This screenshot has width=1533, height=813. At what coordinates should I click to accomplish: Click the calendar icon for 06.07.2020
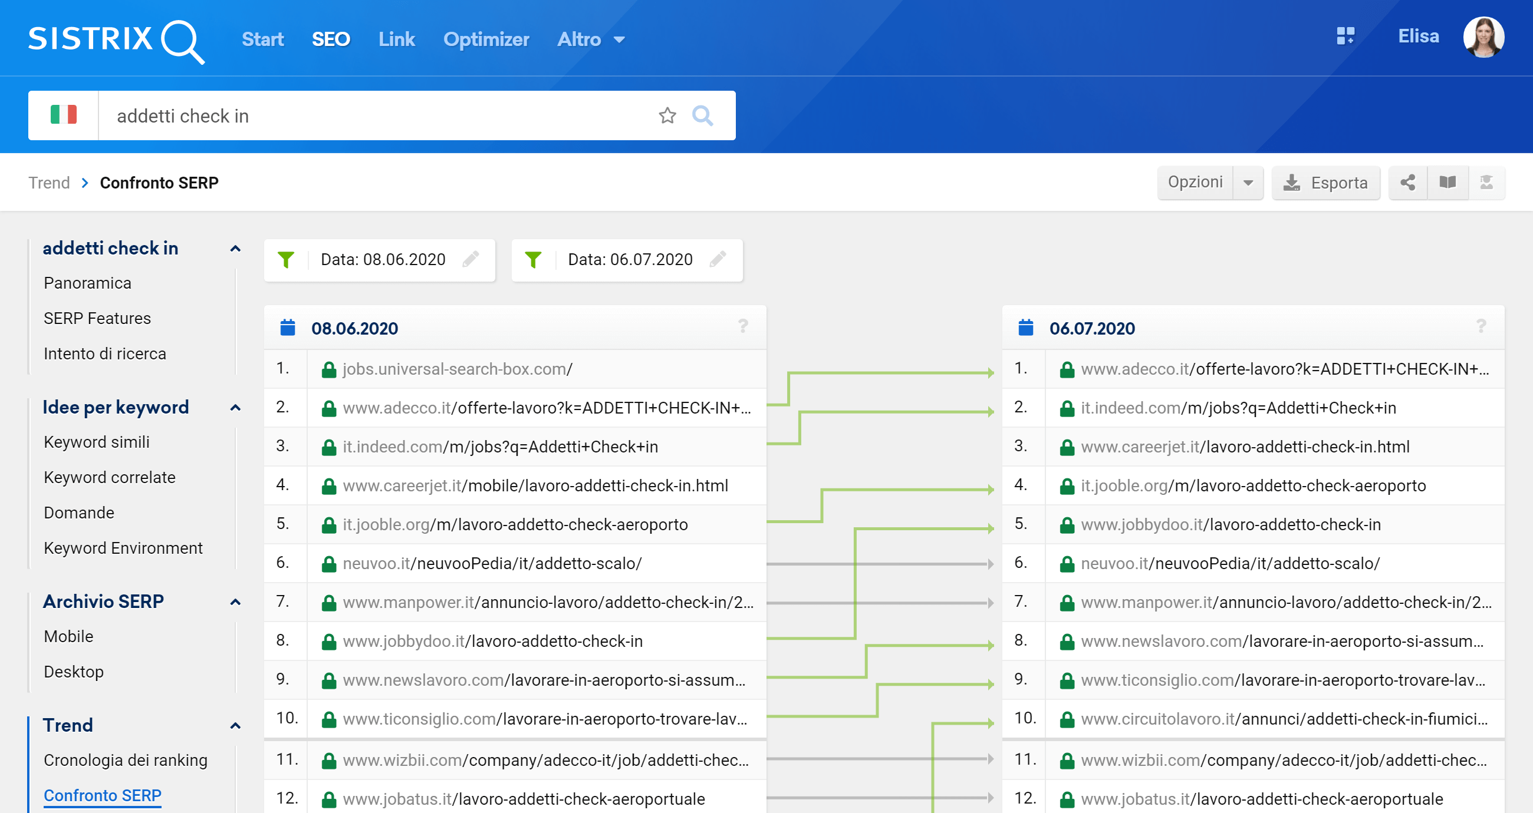tap(1026, 328)
